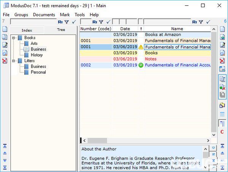This screenshot has width=228, height=172.
Task: Click the search document magnifier icon in right sidebar
Action: coord(222,53)
